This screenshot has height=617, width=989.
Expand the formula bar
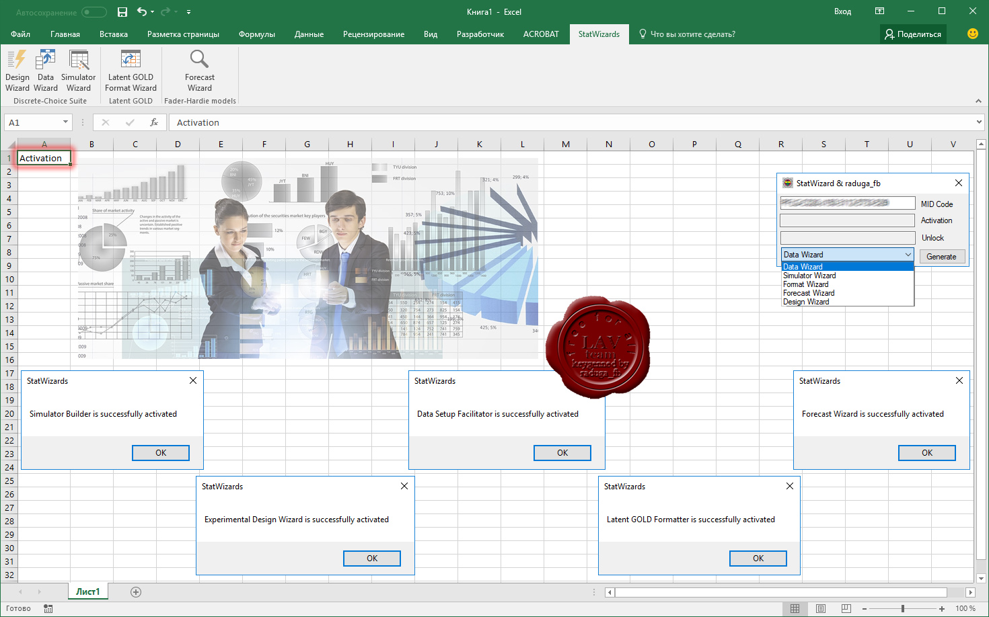979,122
